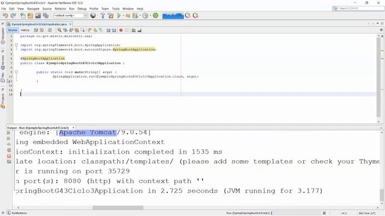
Task: Click the Last Edit icon in editor toolbar
Action: tap(36, 30)
